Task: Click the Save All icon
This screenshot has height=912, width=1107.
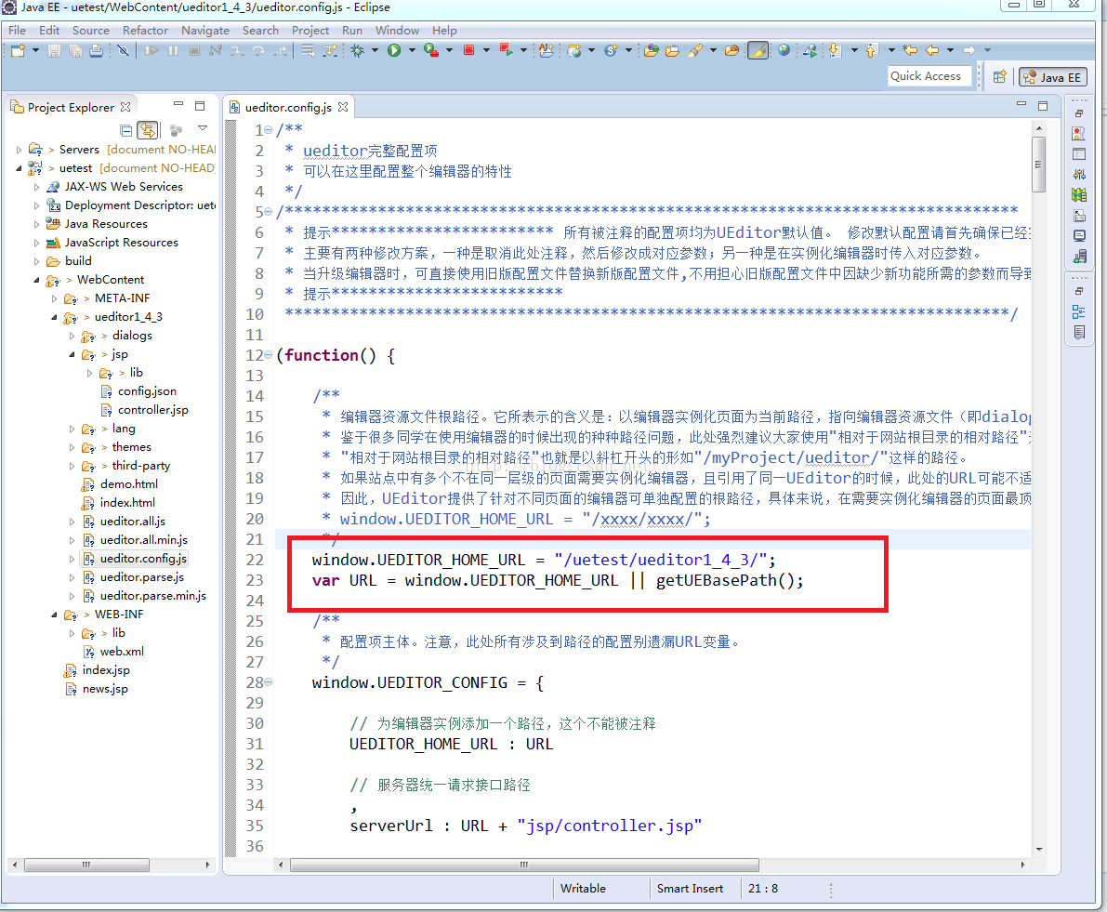Action: [75, 50]
